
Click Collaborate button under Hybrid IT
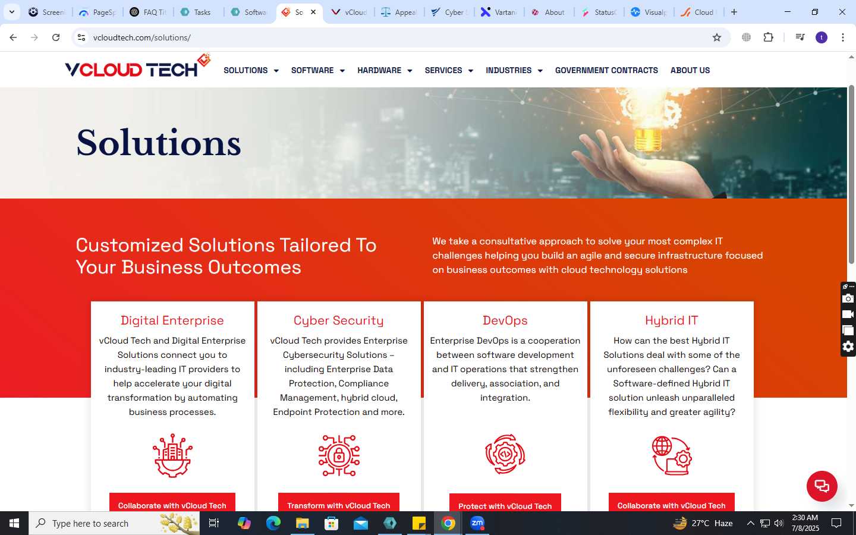point(672,503)
